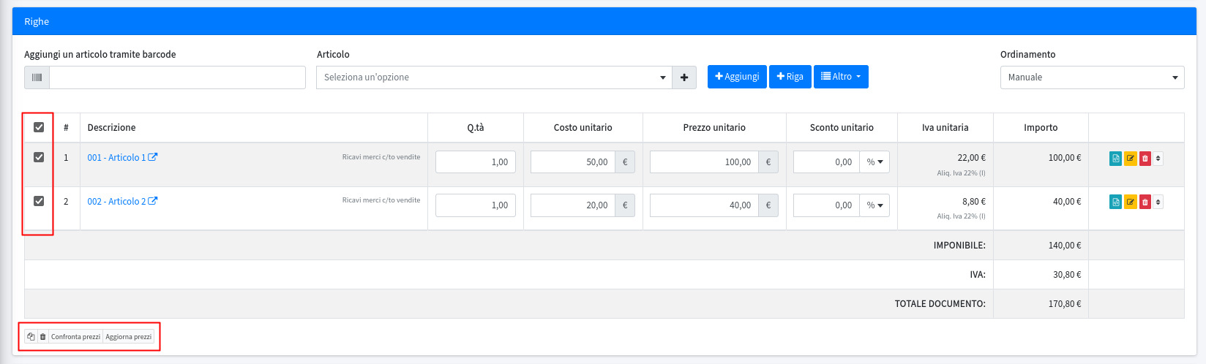Screen dimensions: 1206x364
Task: Click the barcode icon next to barcode field
Action: (37, 77)
